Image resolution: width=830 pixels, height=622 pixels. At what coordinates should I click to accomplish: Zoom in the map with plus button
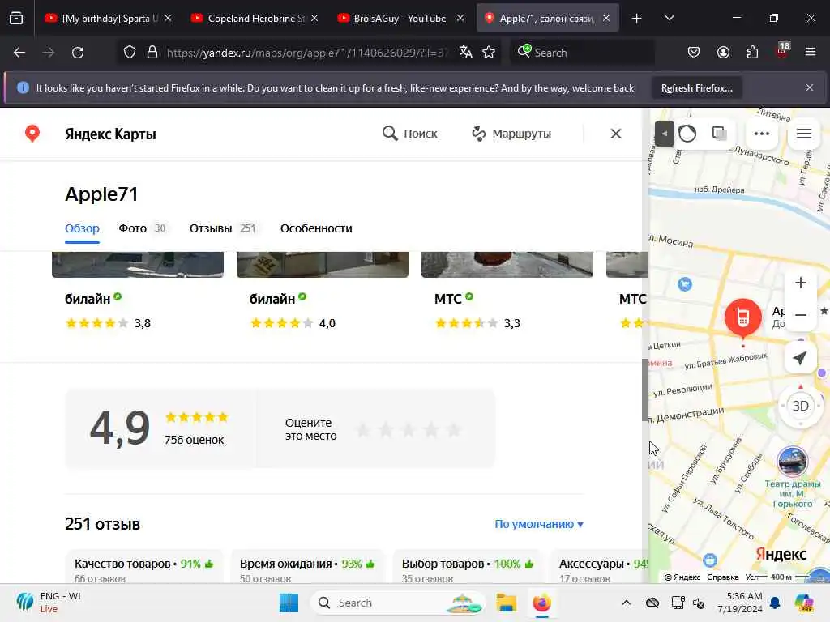(x=800, y=283)
